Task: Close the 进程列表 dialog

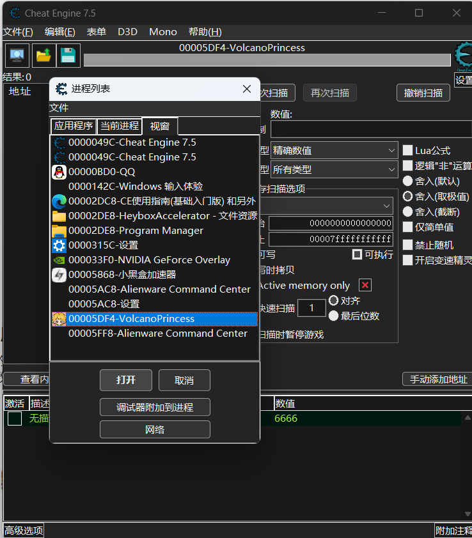Action: [x=247, y=89]
